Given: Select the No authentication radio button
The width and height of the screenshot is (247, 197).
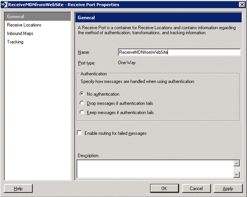Looking at the screenshot, I should click(82, 94).
